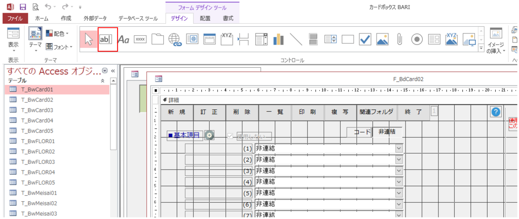
Task: Click the blue help icon on form
Action: (495, 112)
